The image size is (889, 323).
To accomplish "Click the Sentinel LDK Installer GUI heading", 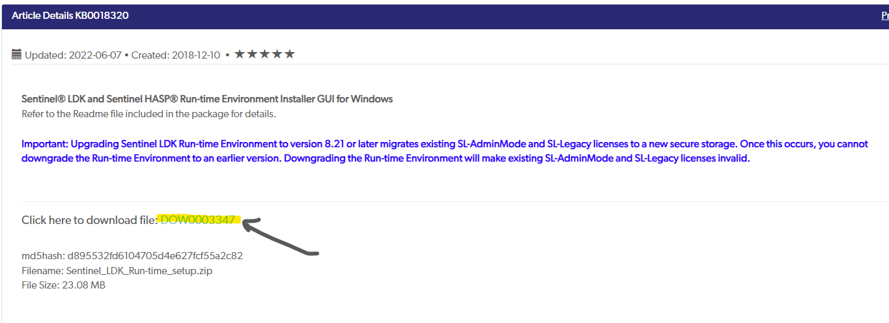I will point(207,99).
